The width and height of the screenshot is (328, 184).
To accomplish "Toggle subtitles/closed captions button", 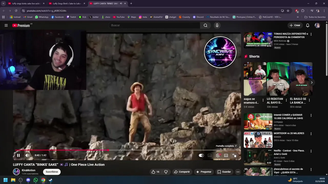I will click(210, 155).
